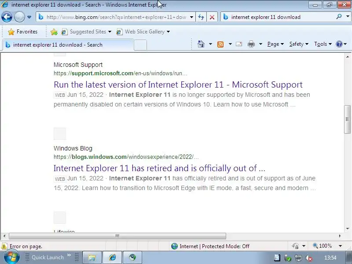Click the 13:54 taskbar clock
Screen dimensions: 352x264
330,258
